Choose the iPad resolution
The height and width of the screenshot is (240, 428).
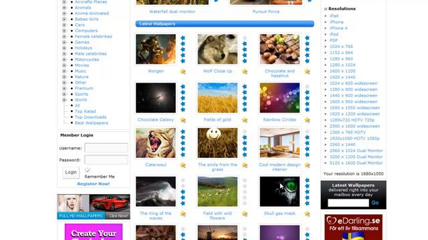coord(334,16)
